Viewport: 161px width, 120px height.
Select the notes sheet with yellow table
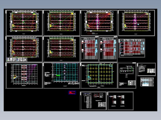coord(146,70)
